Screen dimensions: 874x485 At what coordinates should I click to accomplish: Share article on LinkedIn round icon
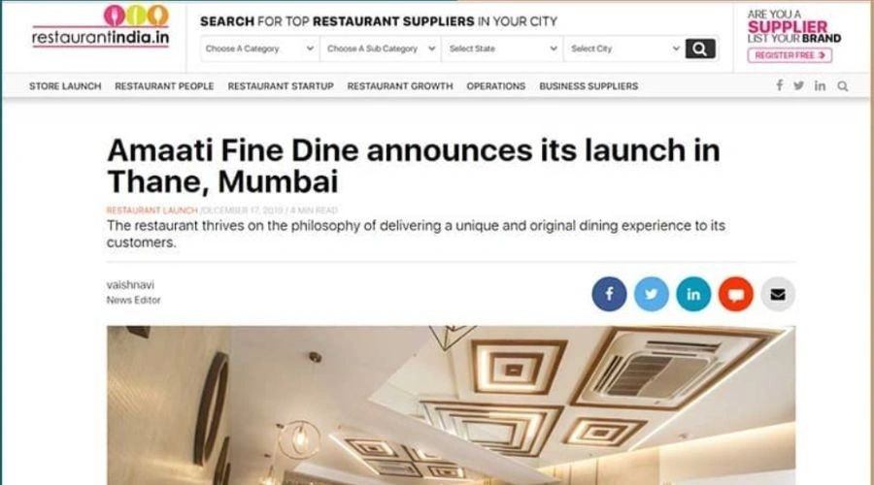693,294
